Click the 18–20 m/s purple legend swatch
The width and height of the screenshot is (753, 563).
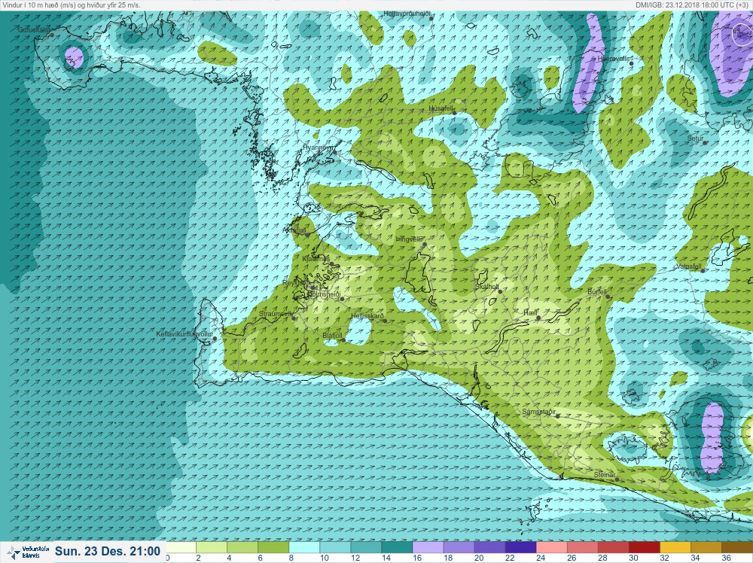pos(459,548)
